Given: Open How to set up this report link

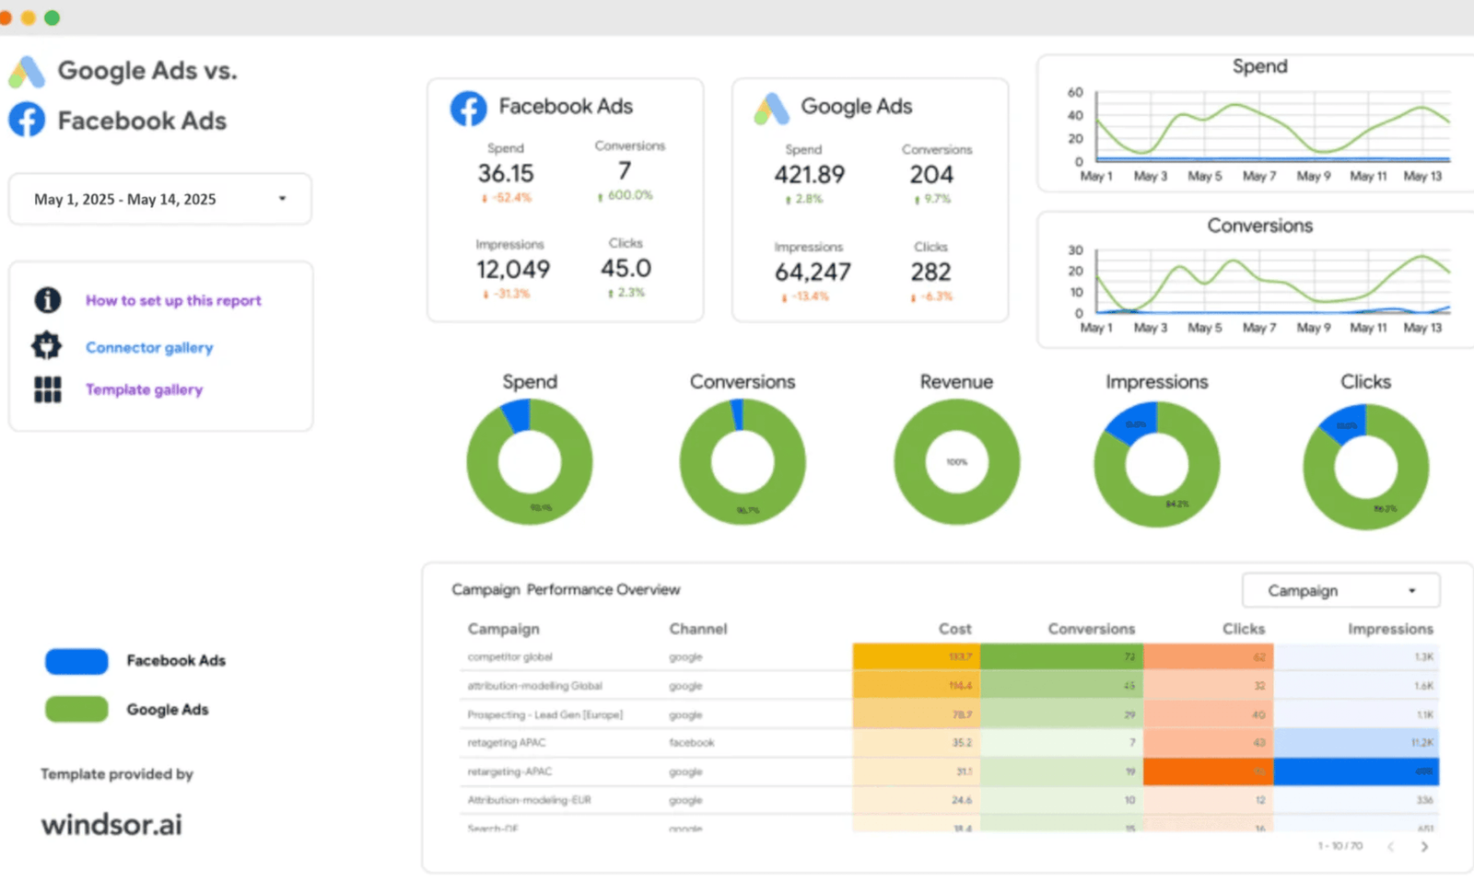Looking at the screenshot, I should coord(173,300).
